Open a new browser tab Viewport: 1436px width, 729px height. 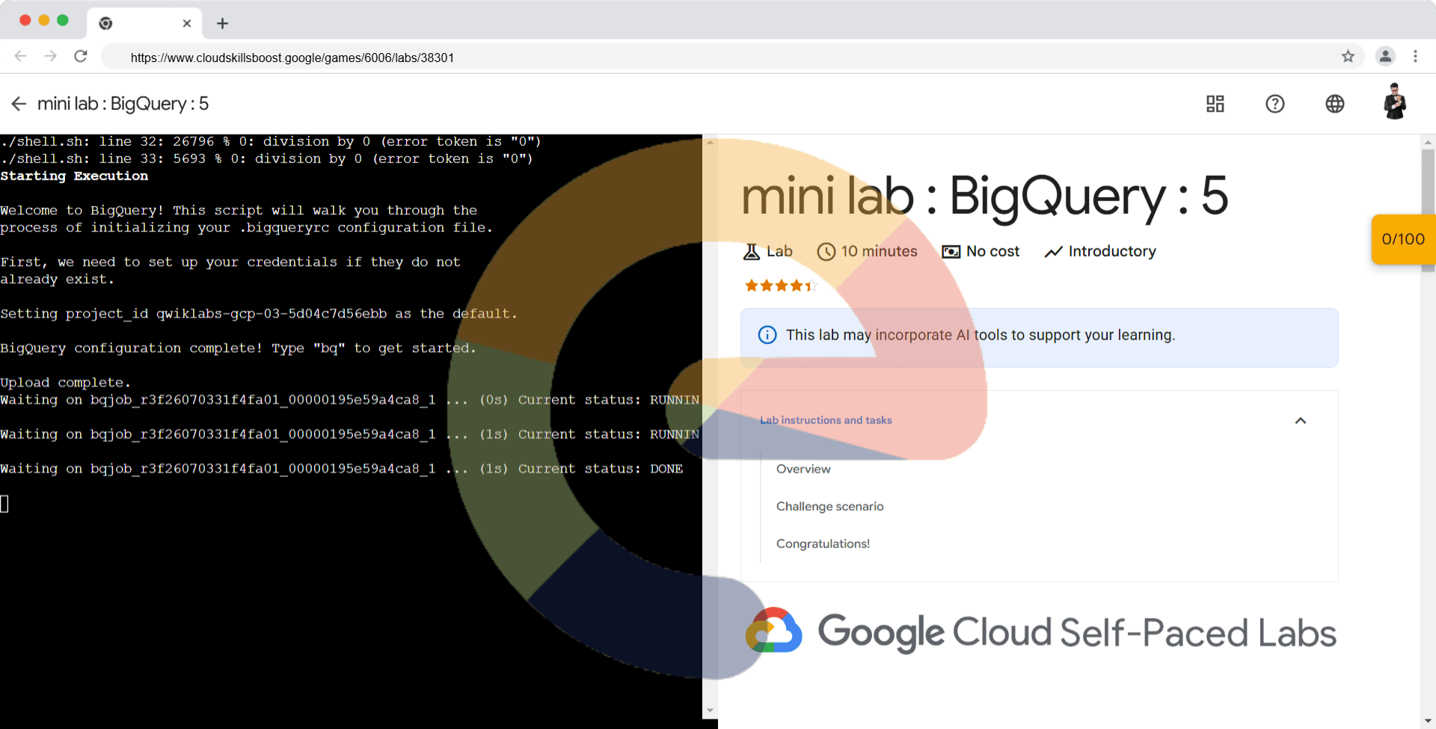point(222,23)
